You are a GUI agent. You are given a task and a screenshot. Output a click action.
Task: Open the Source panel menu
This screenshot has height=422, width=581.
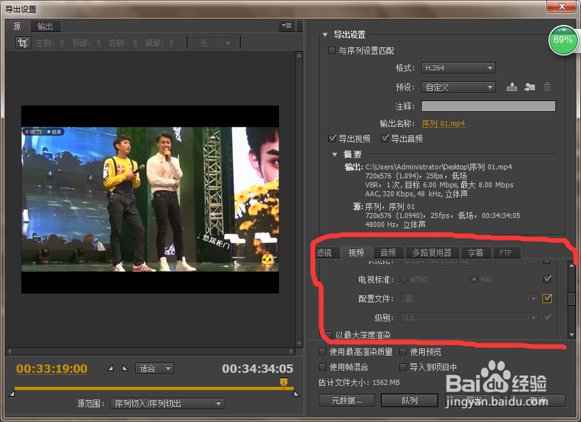[x=286, y=26]
